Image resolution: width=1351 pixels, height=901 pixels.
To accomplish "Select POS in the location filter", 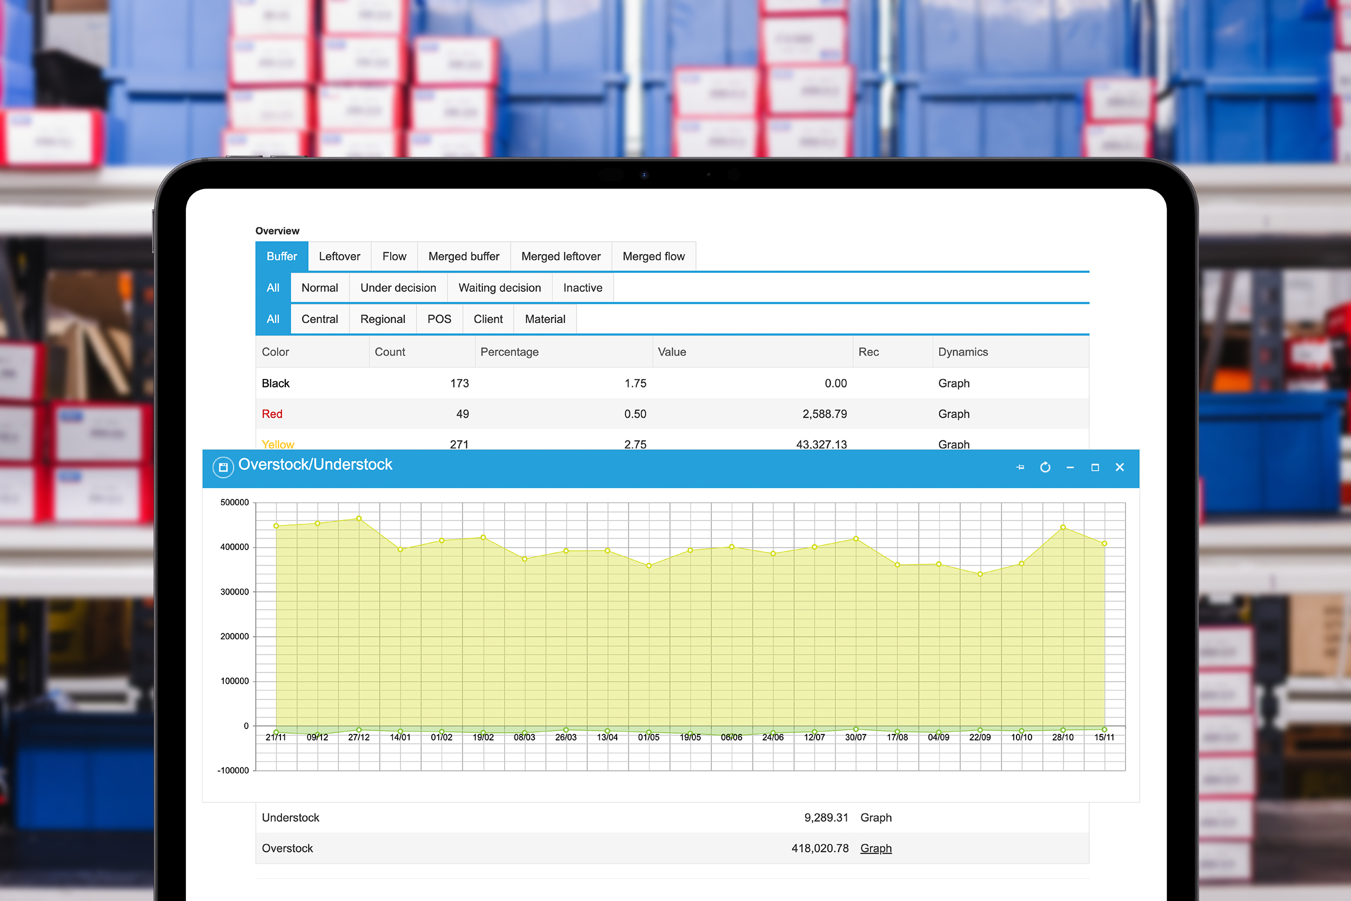I will [x=439, y=319].
